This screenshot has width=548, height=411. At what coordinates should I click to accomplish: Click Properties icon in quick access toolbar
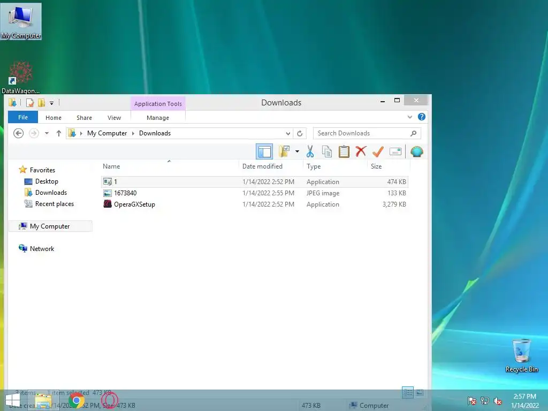30,102
